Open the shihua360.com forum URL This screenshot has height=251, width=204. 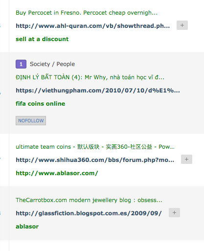point(95,160)
